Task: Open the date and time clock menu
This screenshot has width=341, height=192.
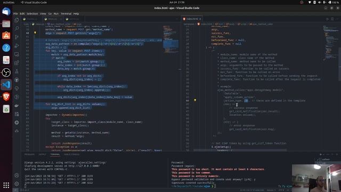Action: tap(176, 2)
